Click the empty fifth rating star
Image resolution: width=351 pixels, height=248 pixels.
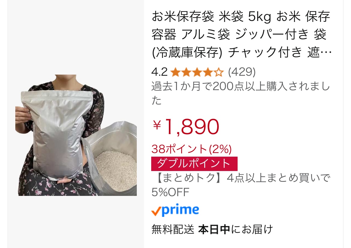(x=219, y=72)
